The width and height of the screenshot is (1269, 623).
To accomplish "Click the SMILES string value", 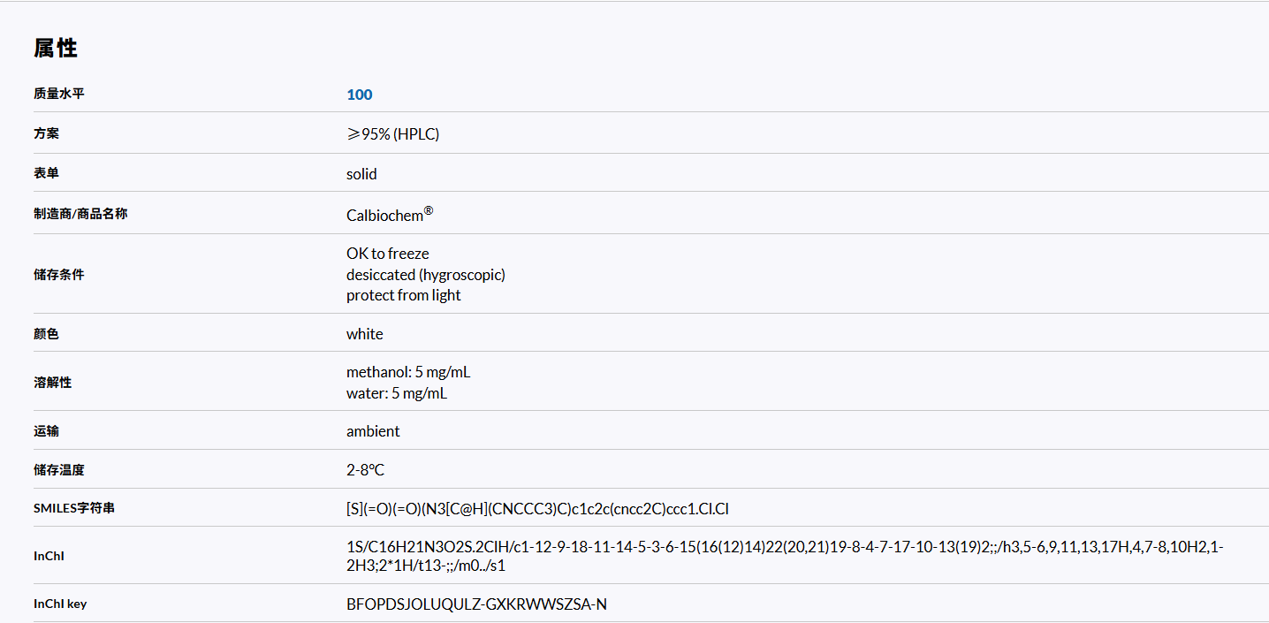I will [536, 509].
